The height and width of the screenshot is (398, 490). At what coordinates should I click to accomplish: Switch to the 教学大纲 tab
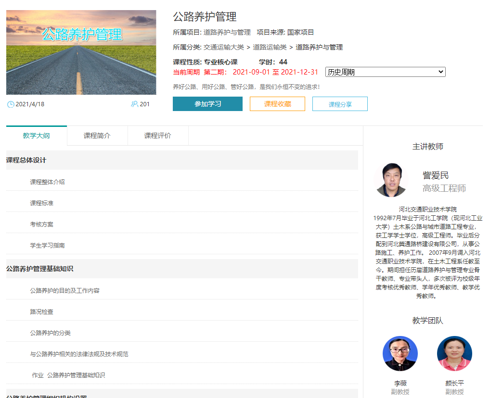coord(37,136)
